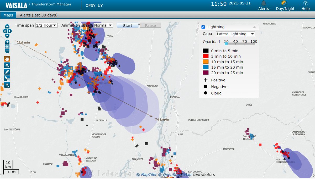This screenshot has width=315, height=179.
Task: Click the Positive plus legend symbol
Action: (x=206, y=80)
